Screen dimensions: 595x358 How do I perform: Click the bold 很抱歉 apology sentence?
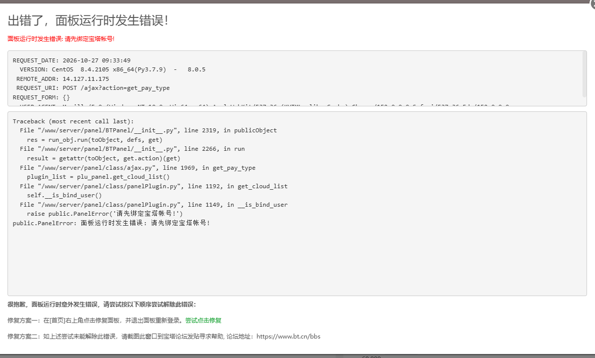pos(102,305)
